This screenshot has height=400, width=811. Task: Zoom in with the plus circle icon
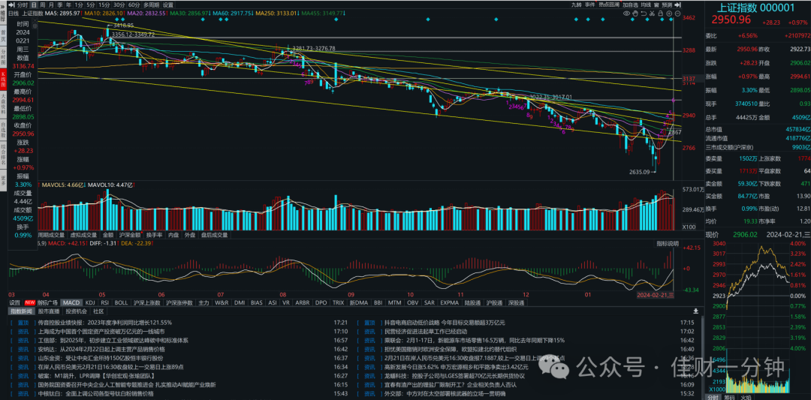tap(669, 14)
